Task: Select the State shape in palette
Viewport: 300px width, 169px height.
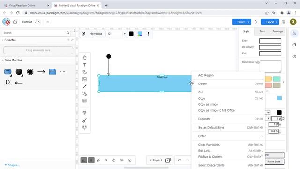Action: pos(7,72)
